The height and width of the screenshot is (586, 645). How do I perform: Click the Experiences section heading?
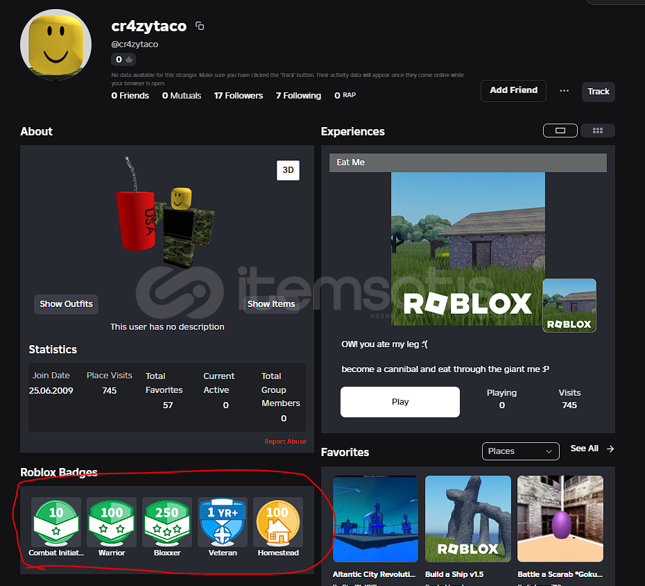352,131
